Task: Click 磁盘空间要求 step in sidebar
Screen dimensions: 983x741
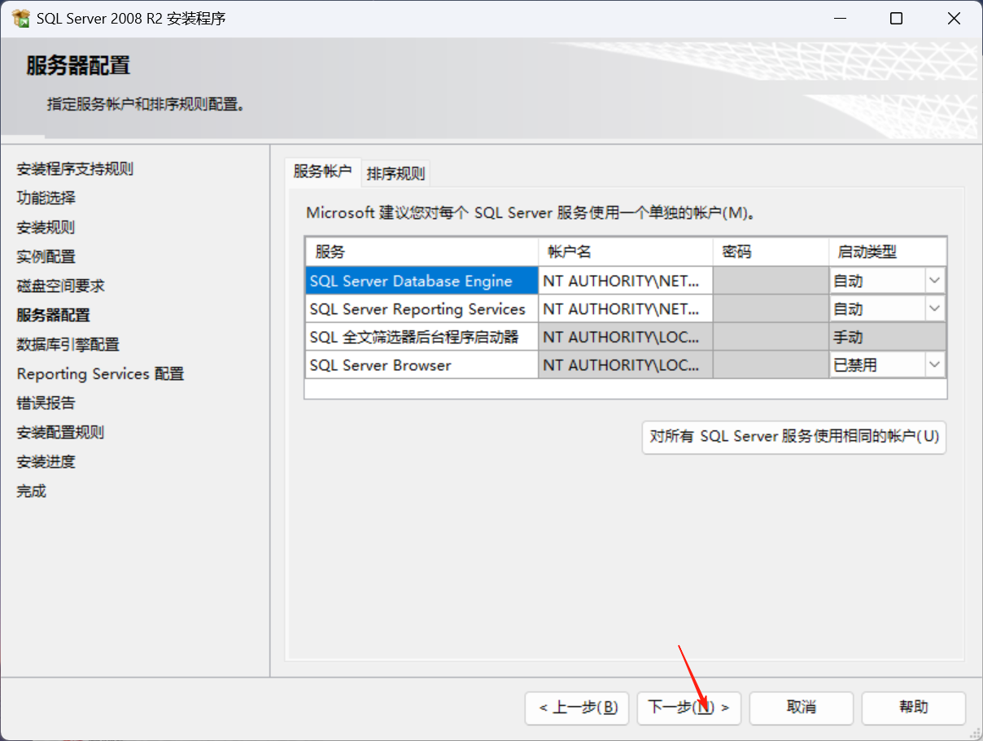Action: tap(60, 286)
